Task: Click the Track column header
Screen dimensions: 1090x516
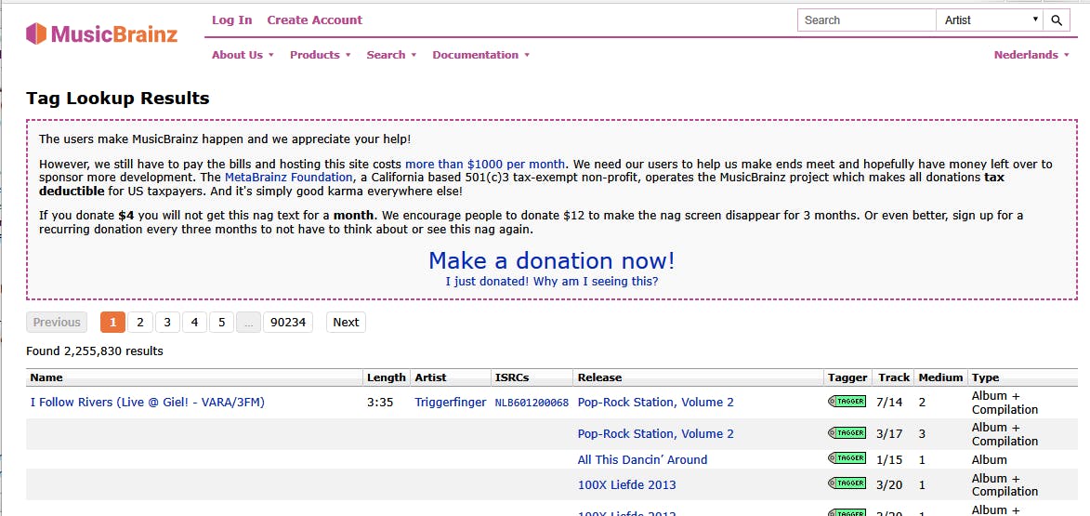Action: click(894, 377)
